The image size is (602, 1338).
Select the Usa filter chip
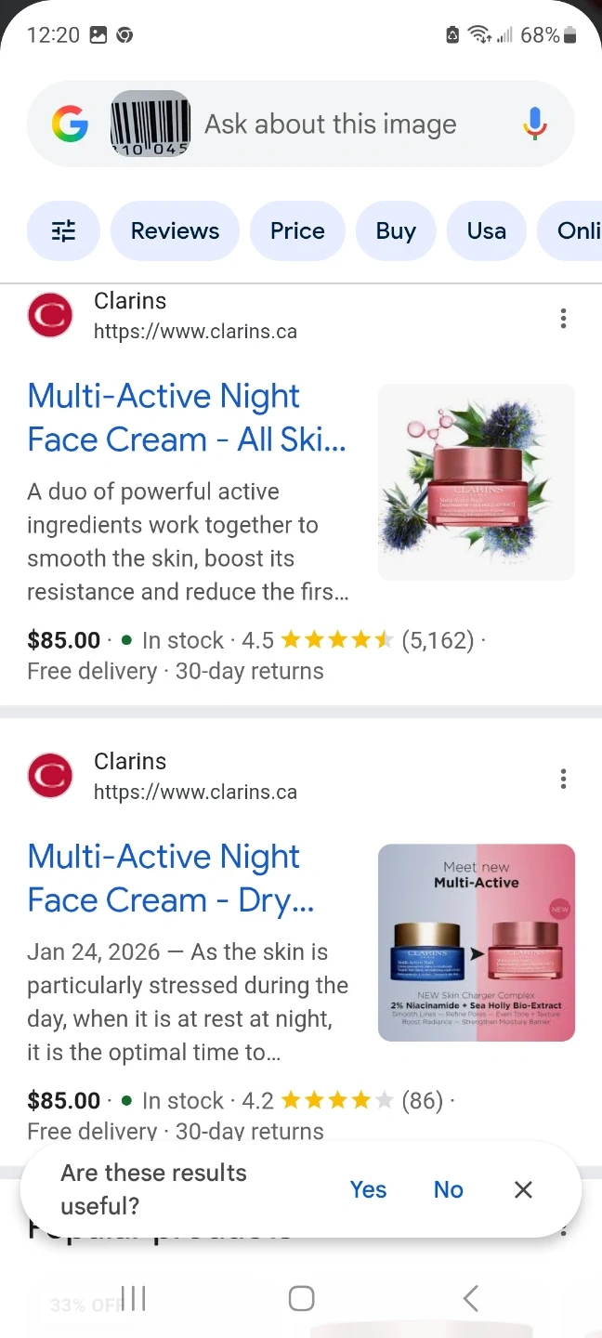[x=486, y=231]
